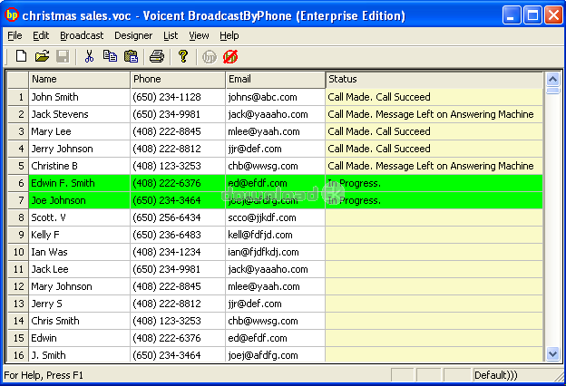The height and width of the screenshot is (386, 566).
Task: Select the Mary Johnson name cell
Action: 79,286
